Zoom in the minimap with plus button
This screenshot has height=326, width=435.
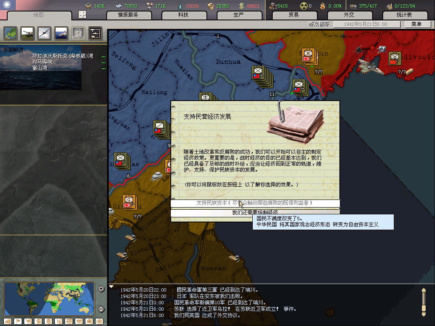101,289
